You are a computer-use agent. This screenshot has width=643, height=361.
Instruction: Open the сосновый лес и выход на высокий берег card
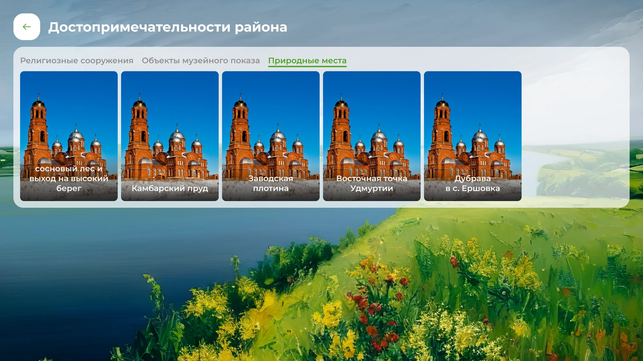[69, 136]
